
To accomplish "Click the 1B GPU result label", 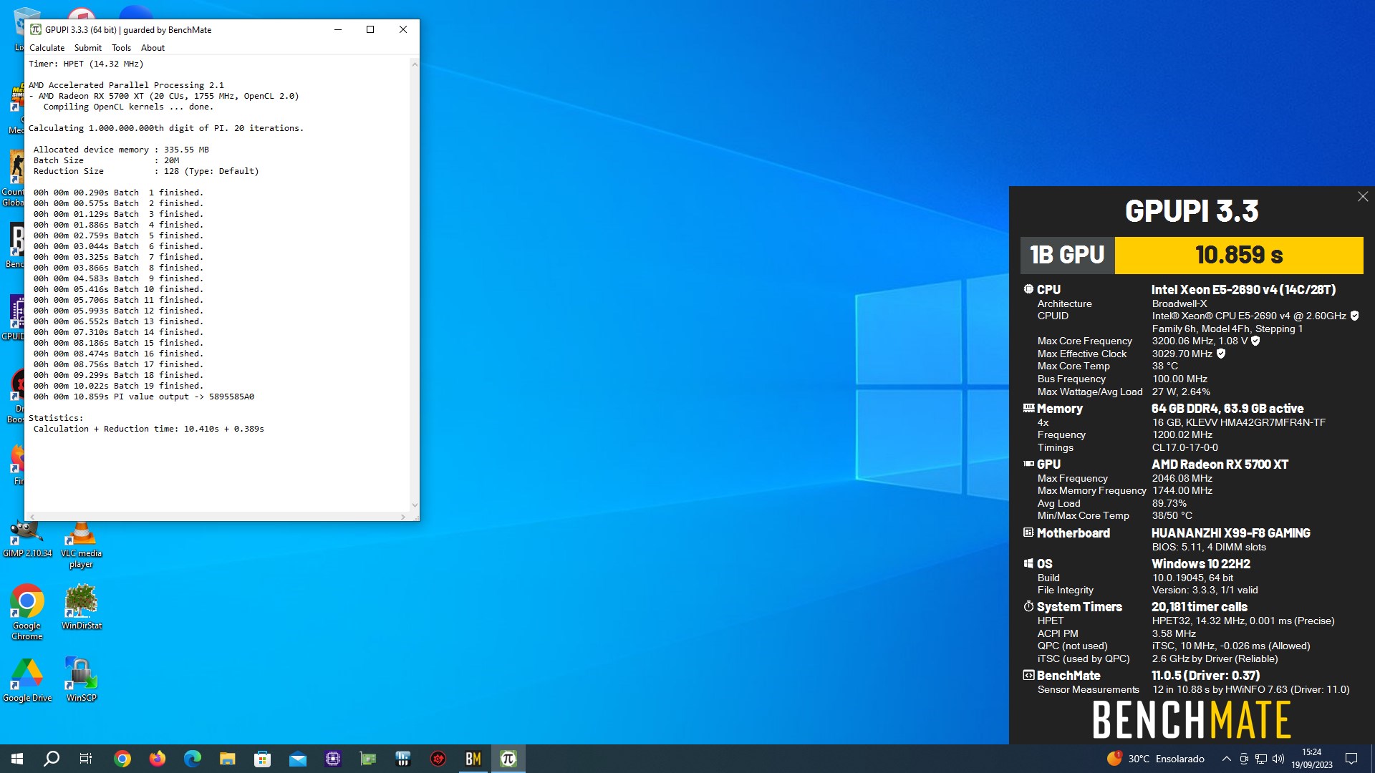I will [x=1067, y=255].
